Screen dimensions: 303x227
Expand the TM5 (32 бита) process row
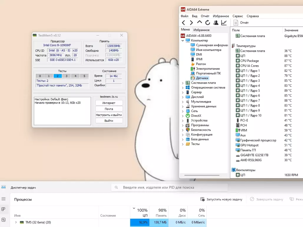16,222
